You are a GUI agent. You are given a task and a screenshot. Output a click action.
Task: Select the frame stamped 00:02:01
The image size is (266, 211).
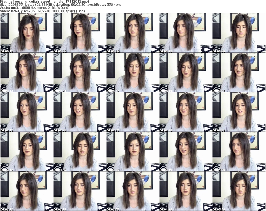point(239,72)
